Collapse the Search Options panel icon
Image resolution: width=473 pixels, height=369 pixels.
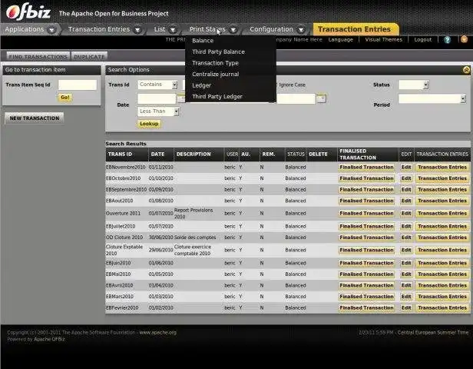coord(466,70)
